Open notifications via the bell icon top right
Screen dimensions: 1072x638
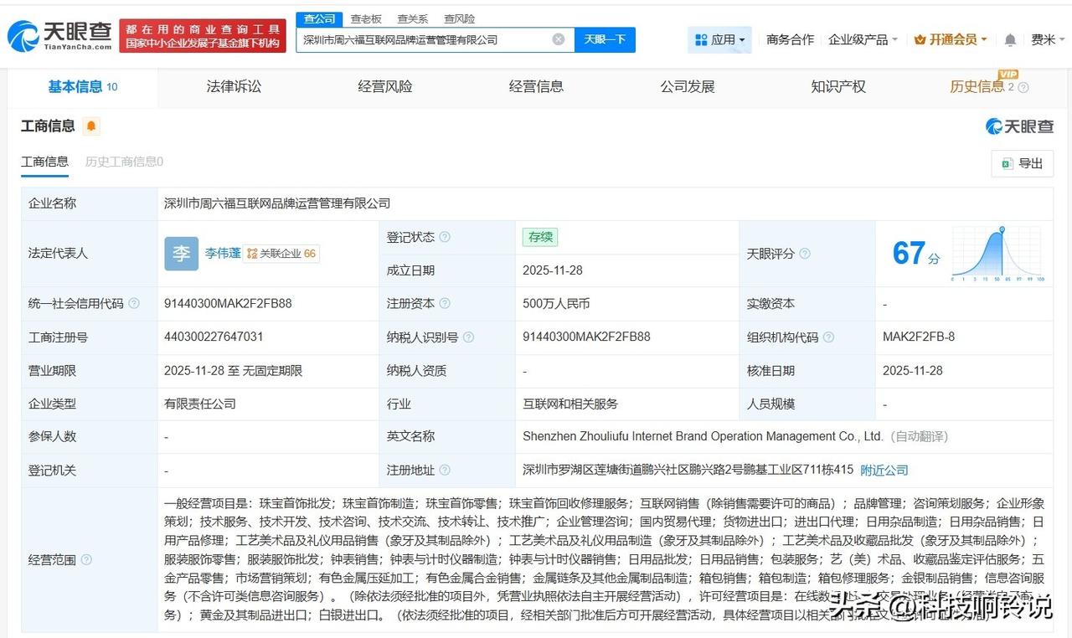[x=1009, y=39]
